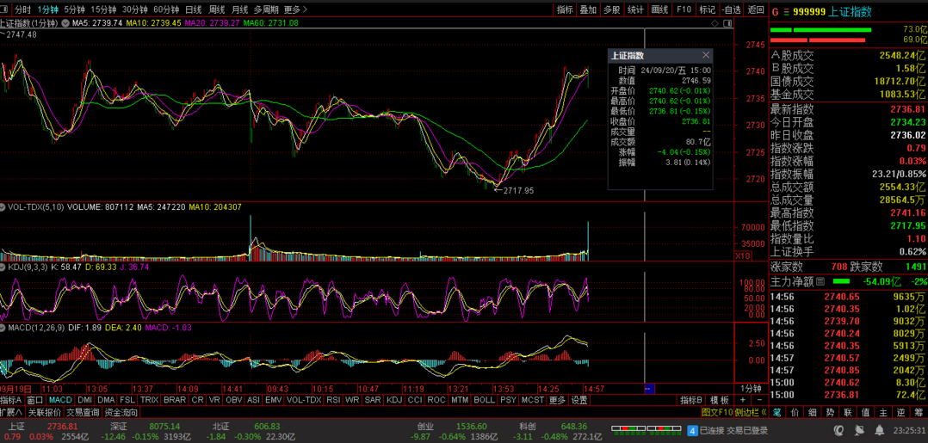Open the notification bell icon
This screenshot has width=928, height=443.
coord(880,429)
